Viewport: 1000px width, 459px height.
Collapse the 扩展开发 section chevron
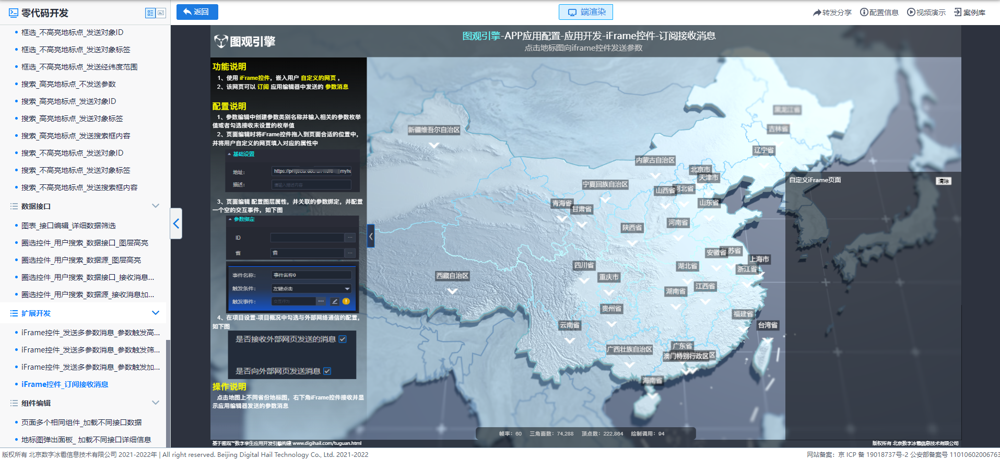pos(156,313)
